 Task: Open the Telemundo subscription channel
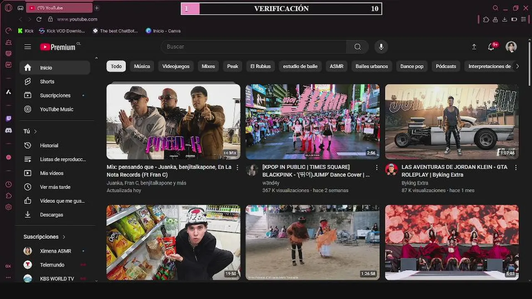pyautogui.click(x=55, y=265)
